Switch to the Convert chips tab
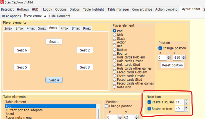 tap(142, 9)
